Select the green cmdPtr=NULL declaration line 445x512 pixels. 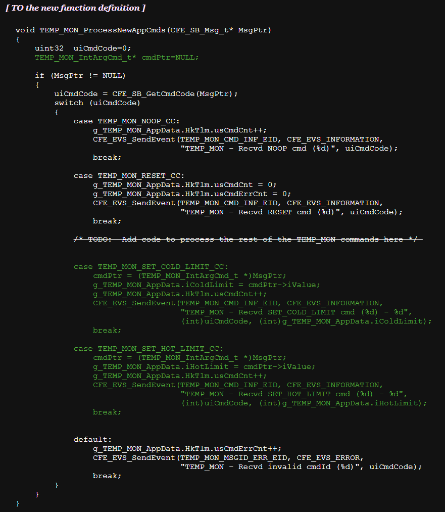(117, 58)
